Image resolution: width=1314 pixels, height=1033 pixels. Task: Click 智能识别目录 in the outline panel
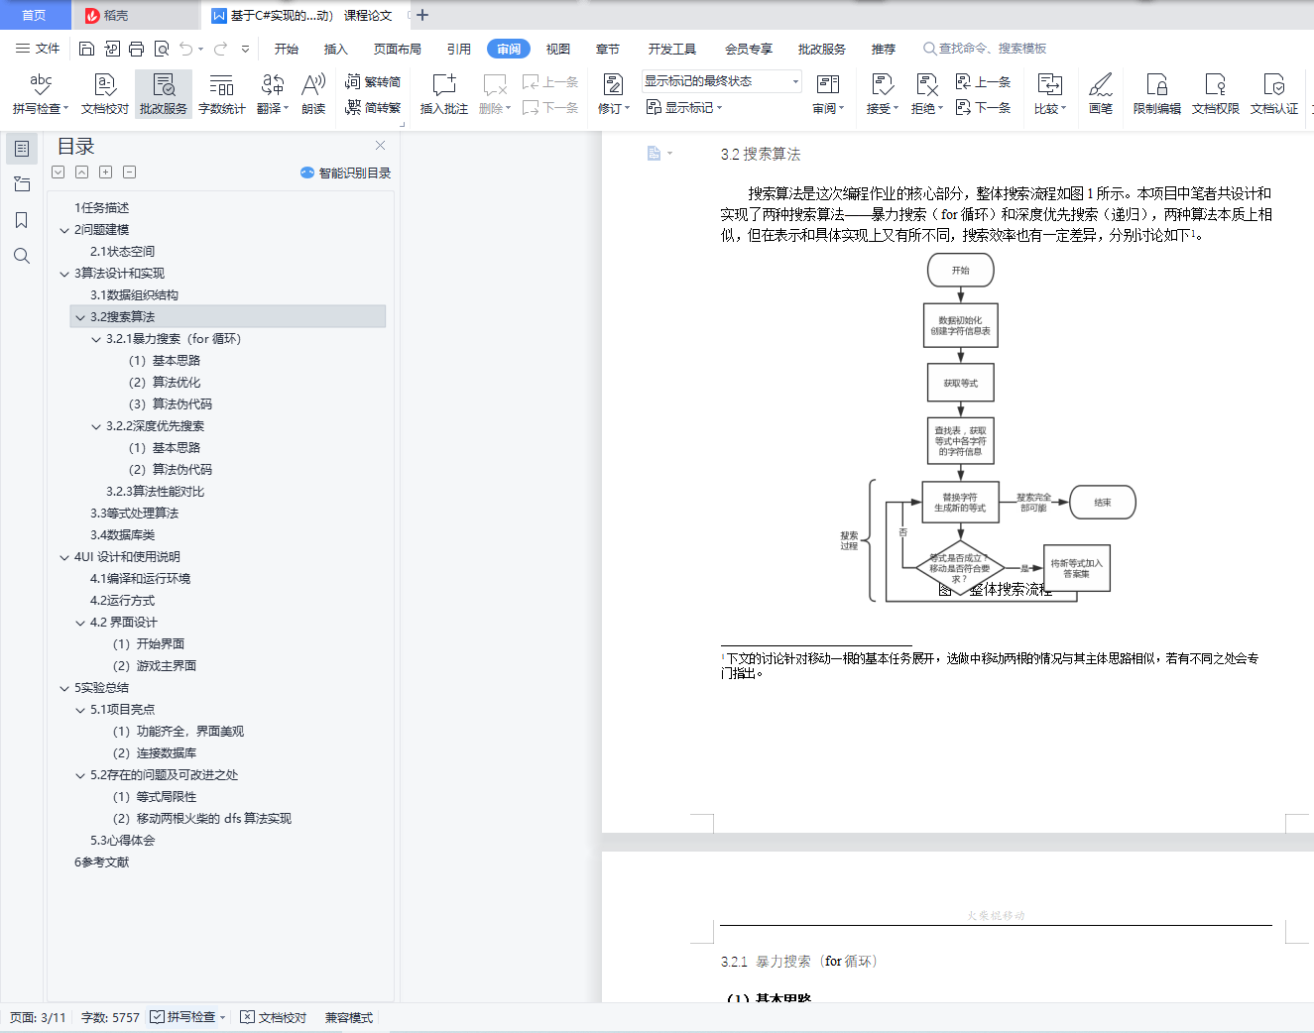(x=345, y=172)
